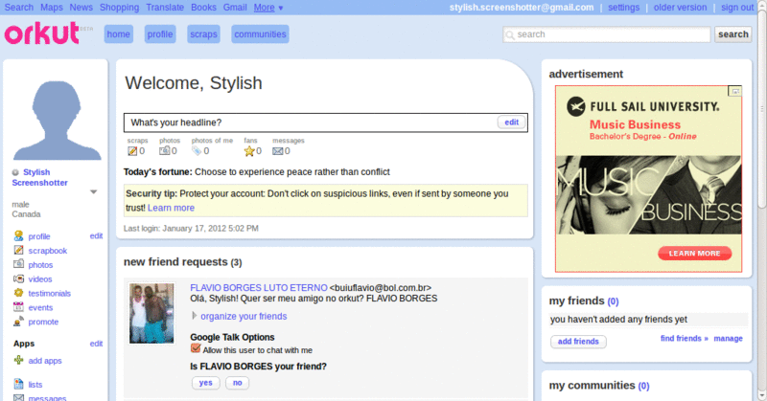Click the lists icon in sidebar
Screen dimensions: 767x401
click(x=18, y=384)
